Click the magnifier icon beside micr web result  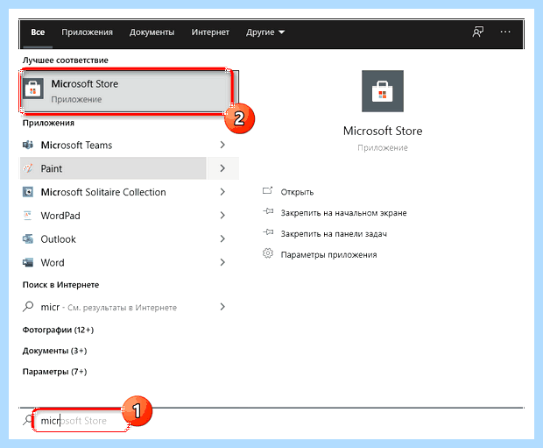(x=28, y=307)
